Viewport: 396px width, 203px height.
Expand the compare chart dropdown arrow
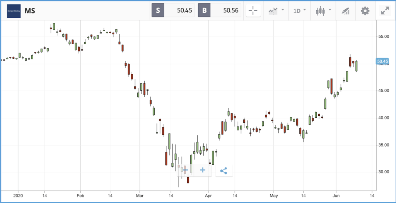click(x=283, y=10)
